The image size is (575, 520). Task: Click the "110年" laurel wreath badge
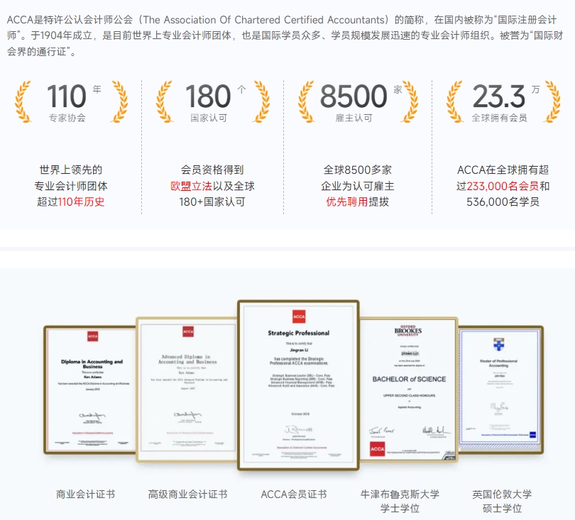[72, 101]
